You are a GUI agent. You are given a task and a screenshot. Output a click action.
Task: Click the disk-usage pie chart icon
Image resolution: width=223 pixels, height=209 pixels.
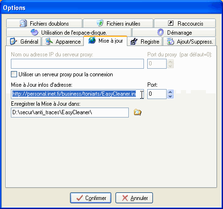tap(35, 32)
